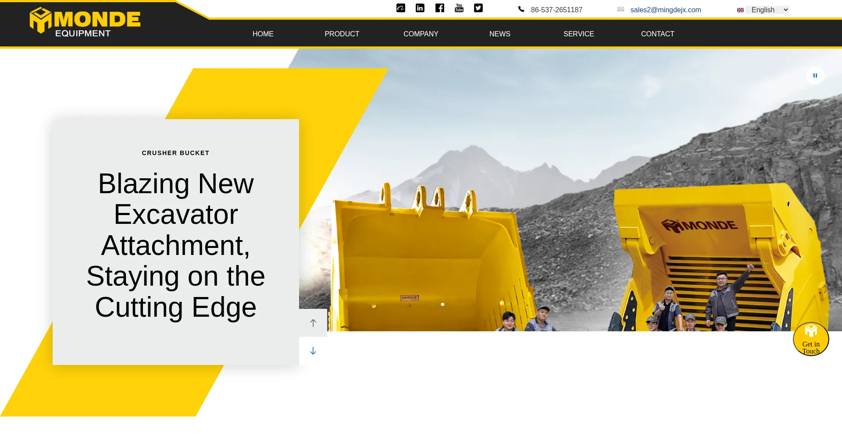The height and width of the screenshot is (435, 842).
Task: Open the YouTube channel icon
Action: (459, 8)
